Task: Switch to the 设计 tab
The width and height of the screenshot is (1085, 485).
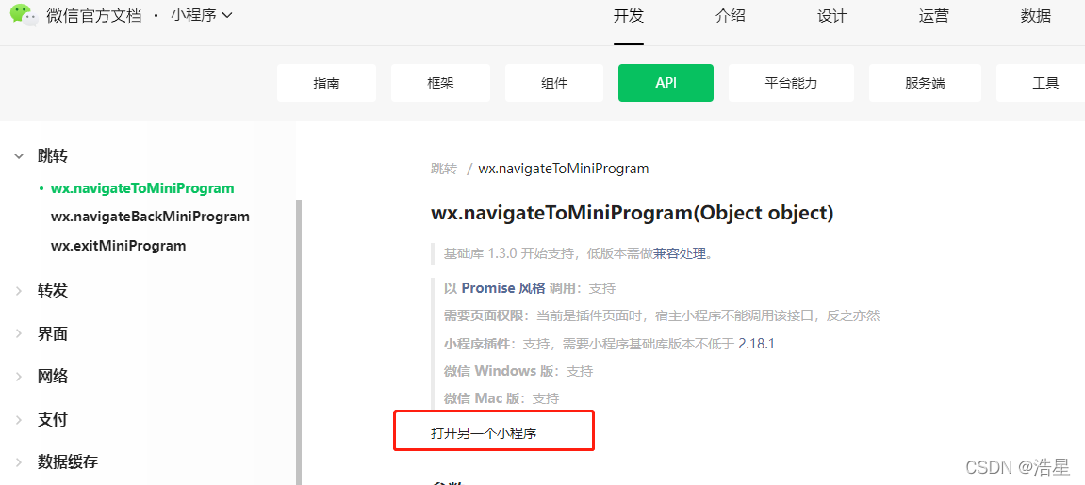Action: 831,16
